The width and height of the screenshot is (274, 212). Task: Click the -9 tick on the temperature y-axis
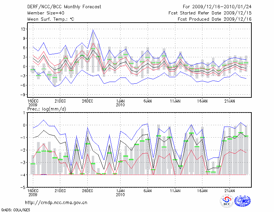pyautogui.click(x=23, y=94)
